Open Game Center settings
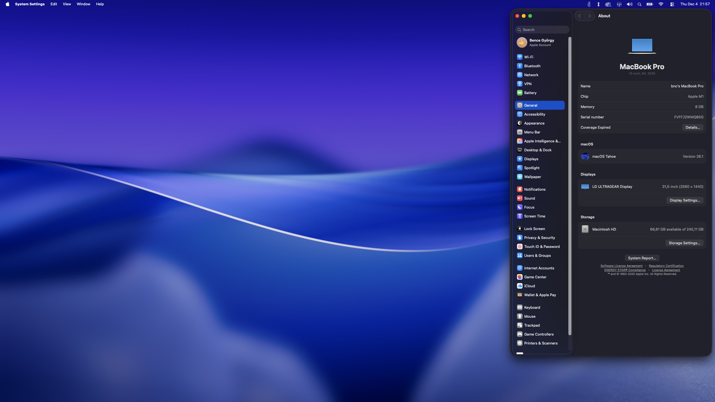 pyautogui.click(x=535, y=277)
